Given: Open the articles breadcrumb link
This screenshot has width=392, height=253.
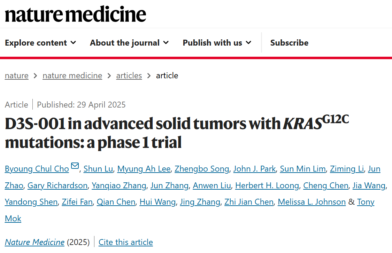Looking at the screenshot, I should pos(129,76).
